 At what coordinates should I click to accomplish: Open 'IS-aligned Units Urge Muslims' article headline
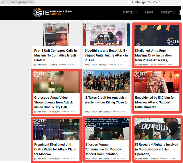[153, 55]
